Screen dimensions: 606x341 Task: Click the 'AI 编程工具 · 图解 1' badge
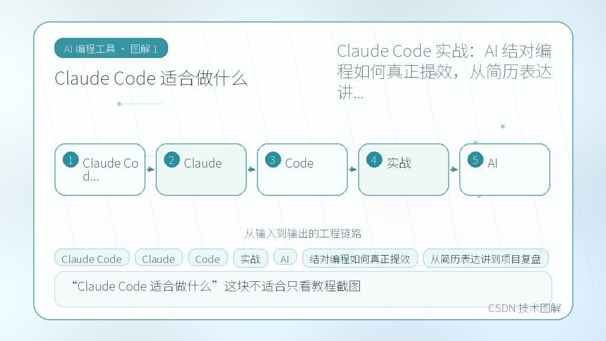point(111,49)
